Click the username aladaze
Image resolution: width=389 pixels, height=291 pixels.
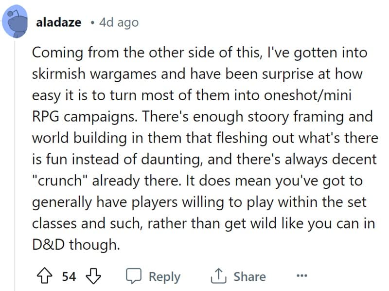pyautogui.click(x=58, y=22)
